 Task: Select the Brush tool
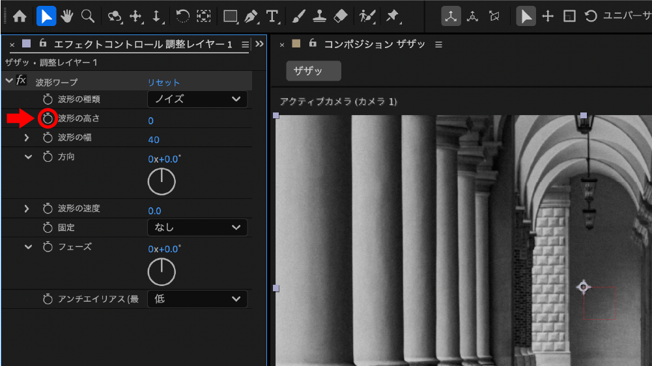coord(298,16)
